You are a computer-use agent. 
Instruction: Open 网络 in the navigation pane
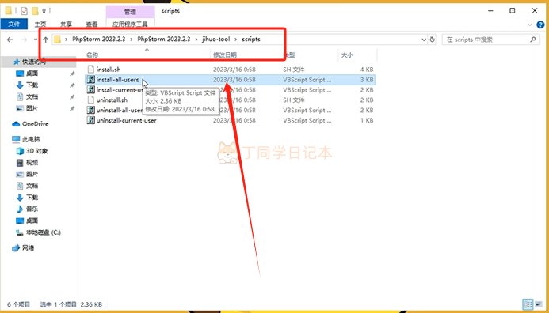click(28, 247)
